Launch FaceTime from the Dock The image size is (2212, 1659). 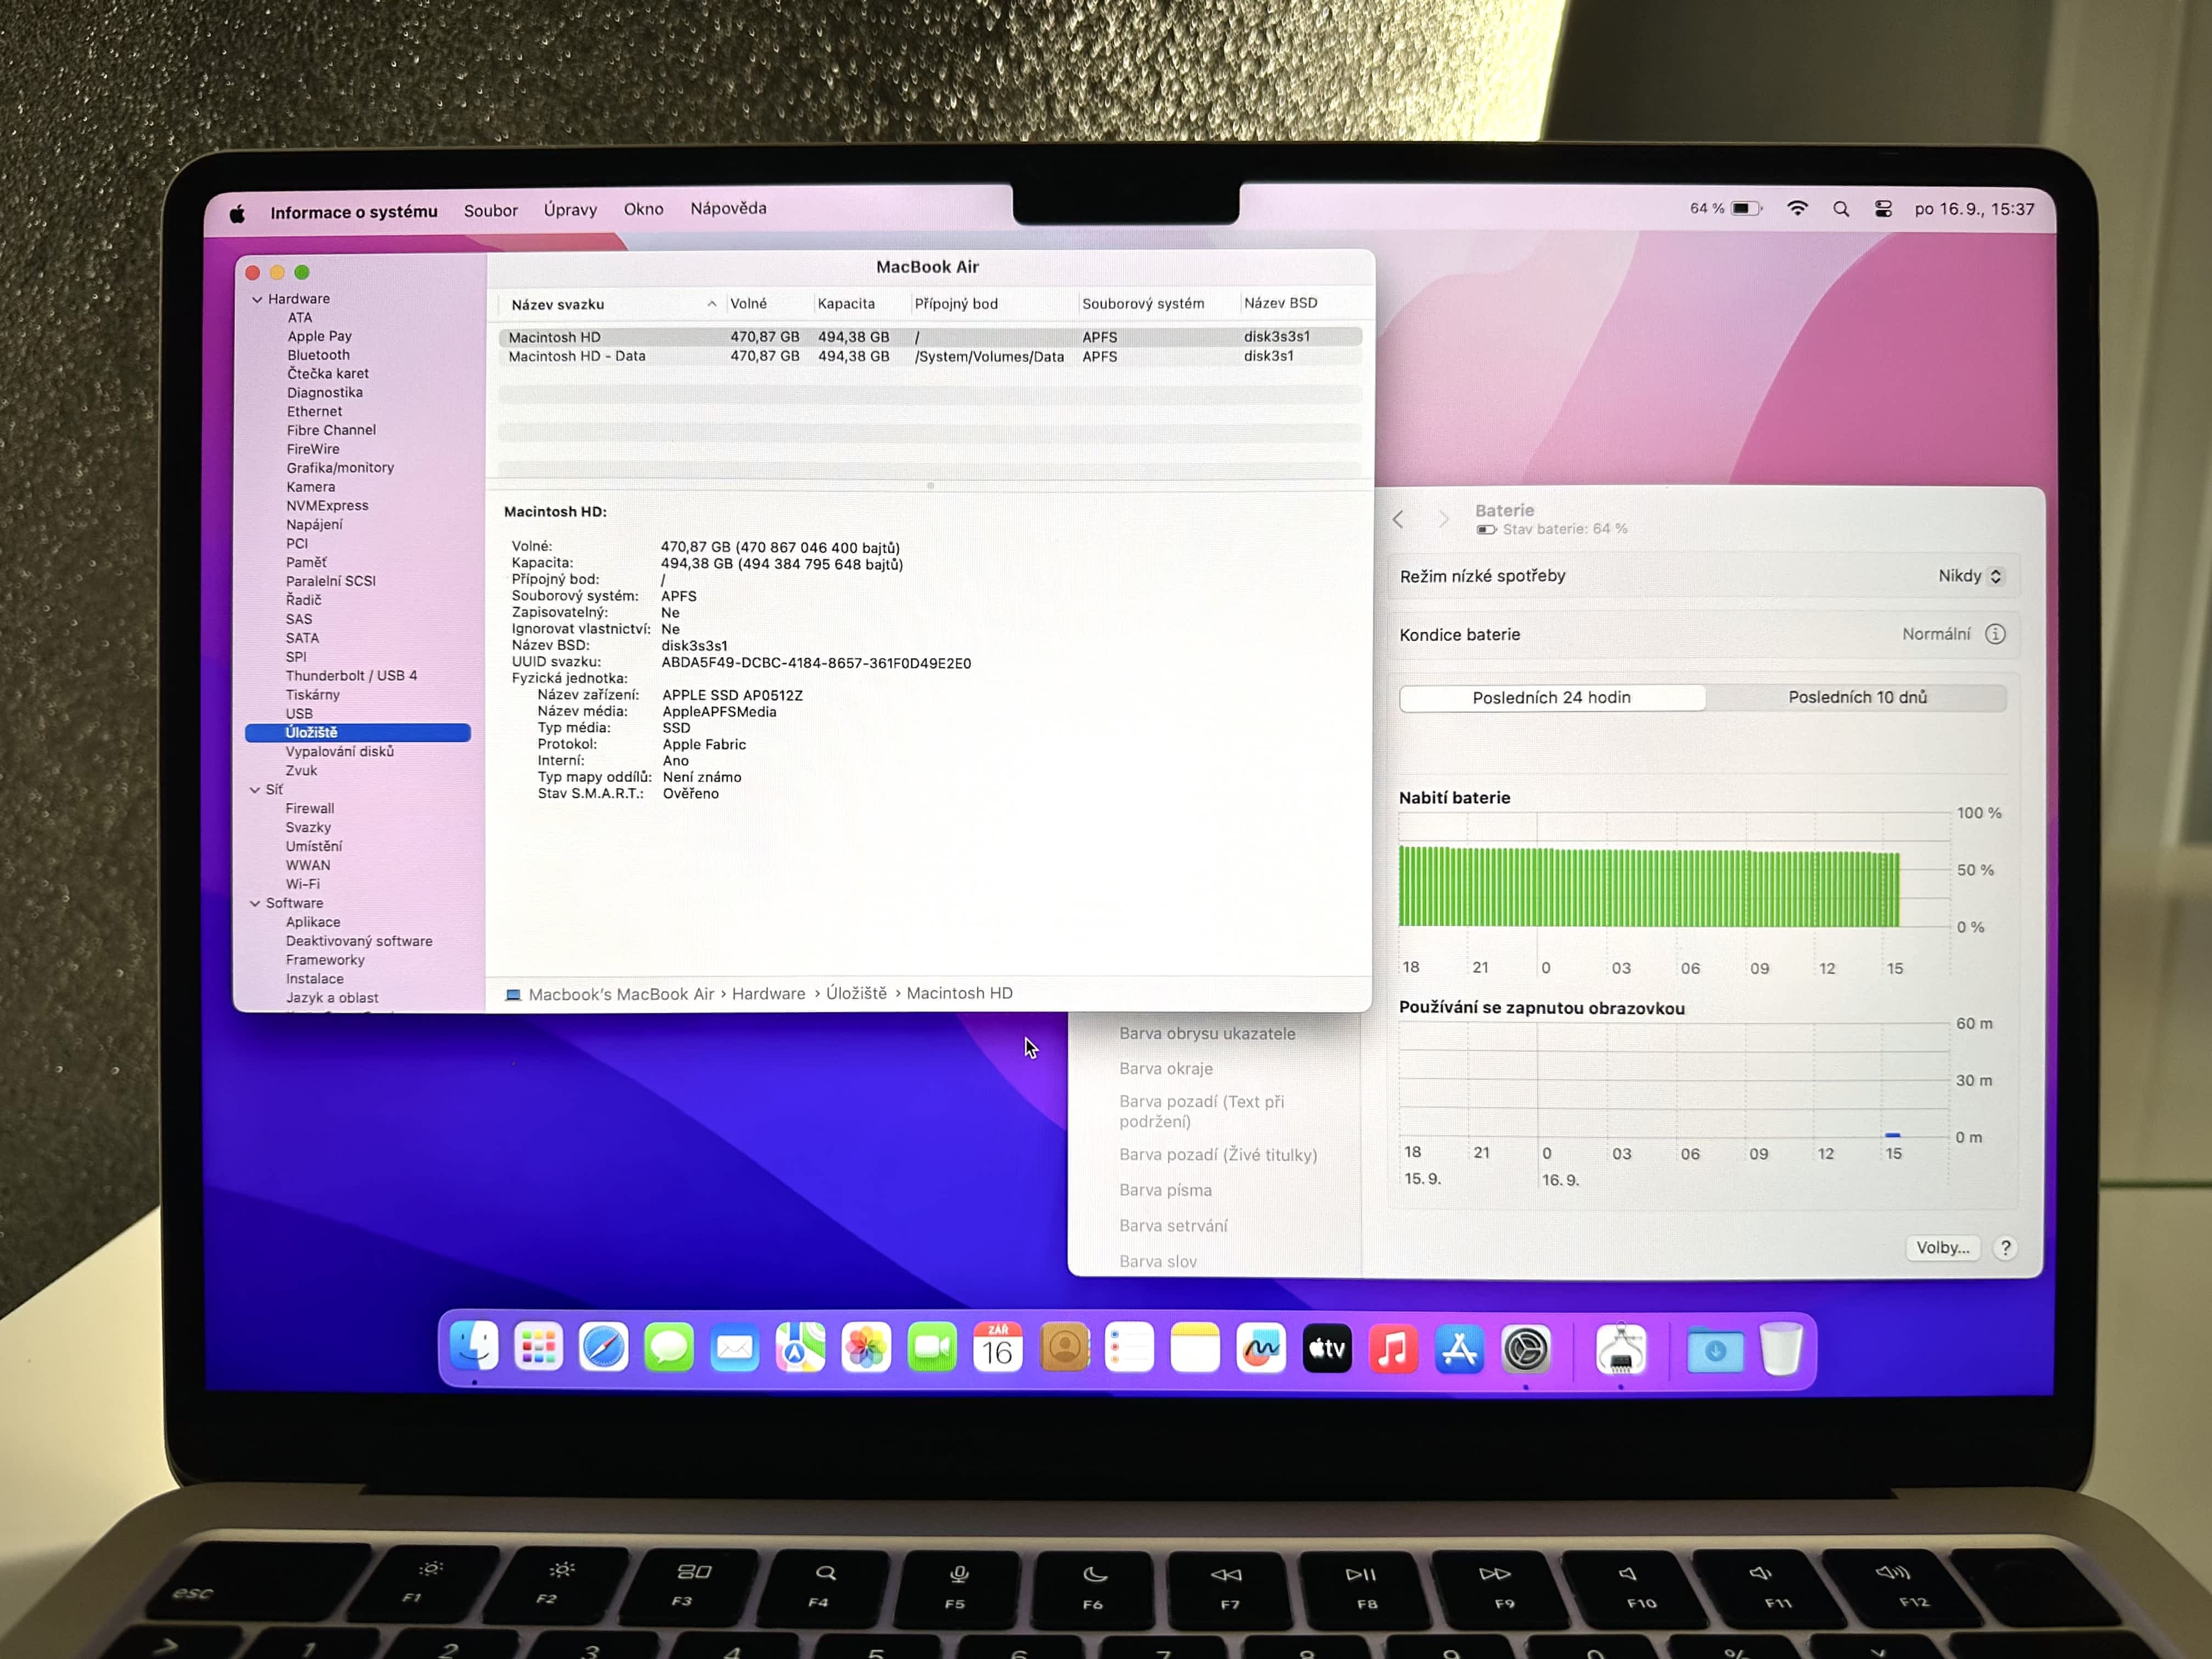[932, 1349]
